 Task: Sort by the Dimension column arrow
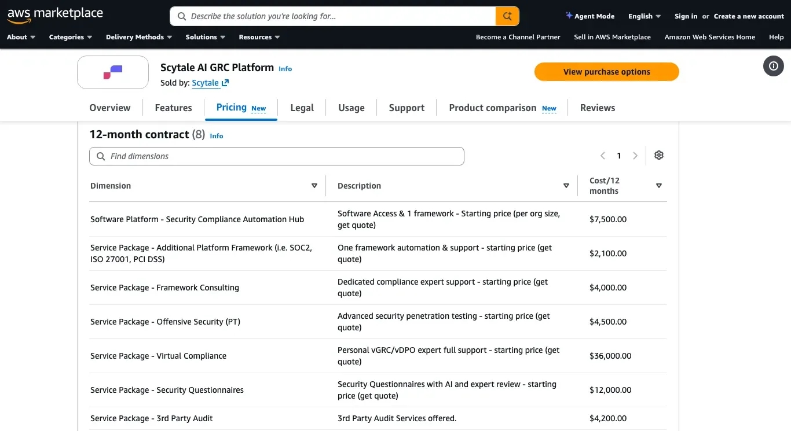click(x=314, y=186)
